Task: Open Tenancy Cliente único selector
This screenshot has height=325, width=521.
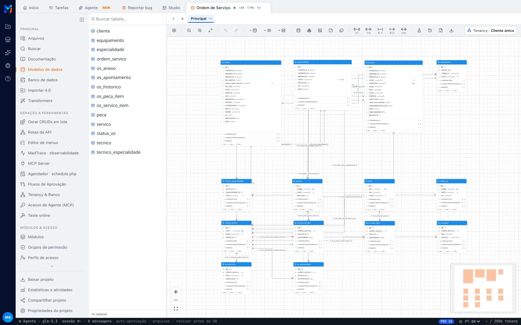Action: point(491,31)
